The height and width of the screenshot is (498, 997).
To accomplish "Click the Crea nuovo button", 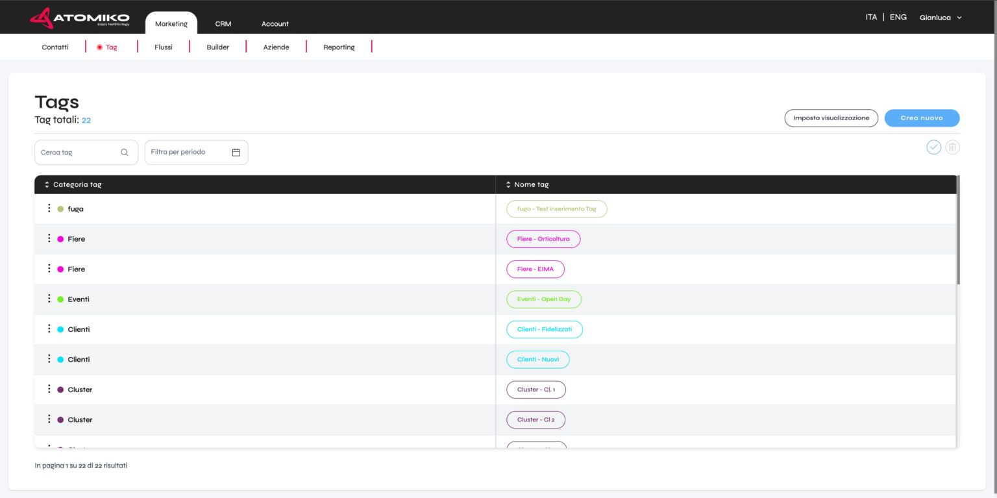I will [922, 118].
